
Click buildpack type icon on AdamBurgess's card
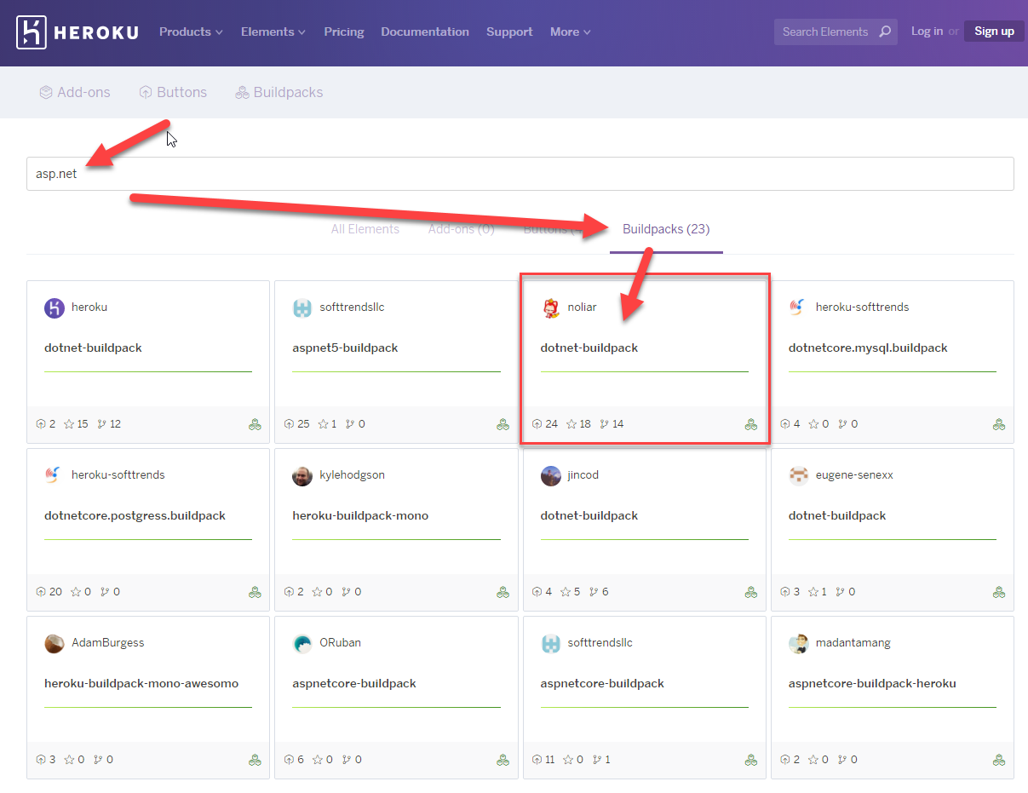[255, 760]
